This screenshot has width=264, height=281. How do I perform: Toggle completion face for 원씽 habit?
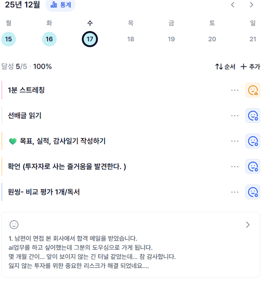tap(253, 192)
